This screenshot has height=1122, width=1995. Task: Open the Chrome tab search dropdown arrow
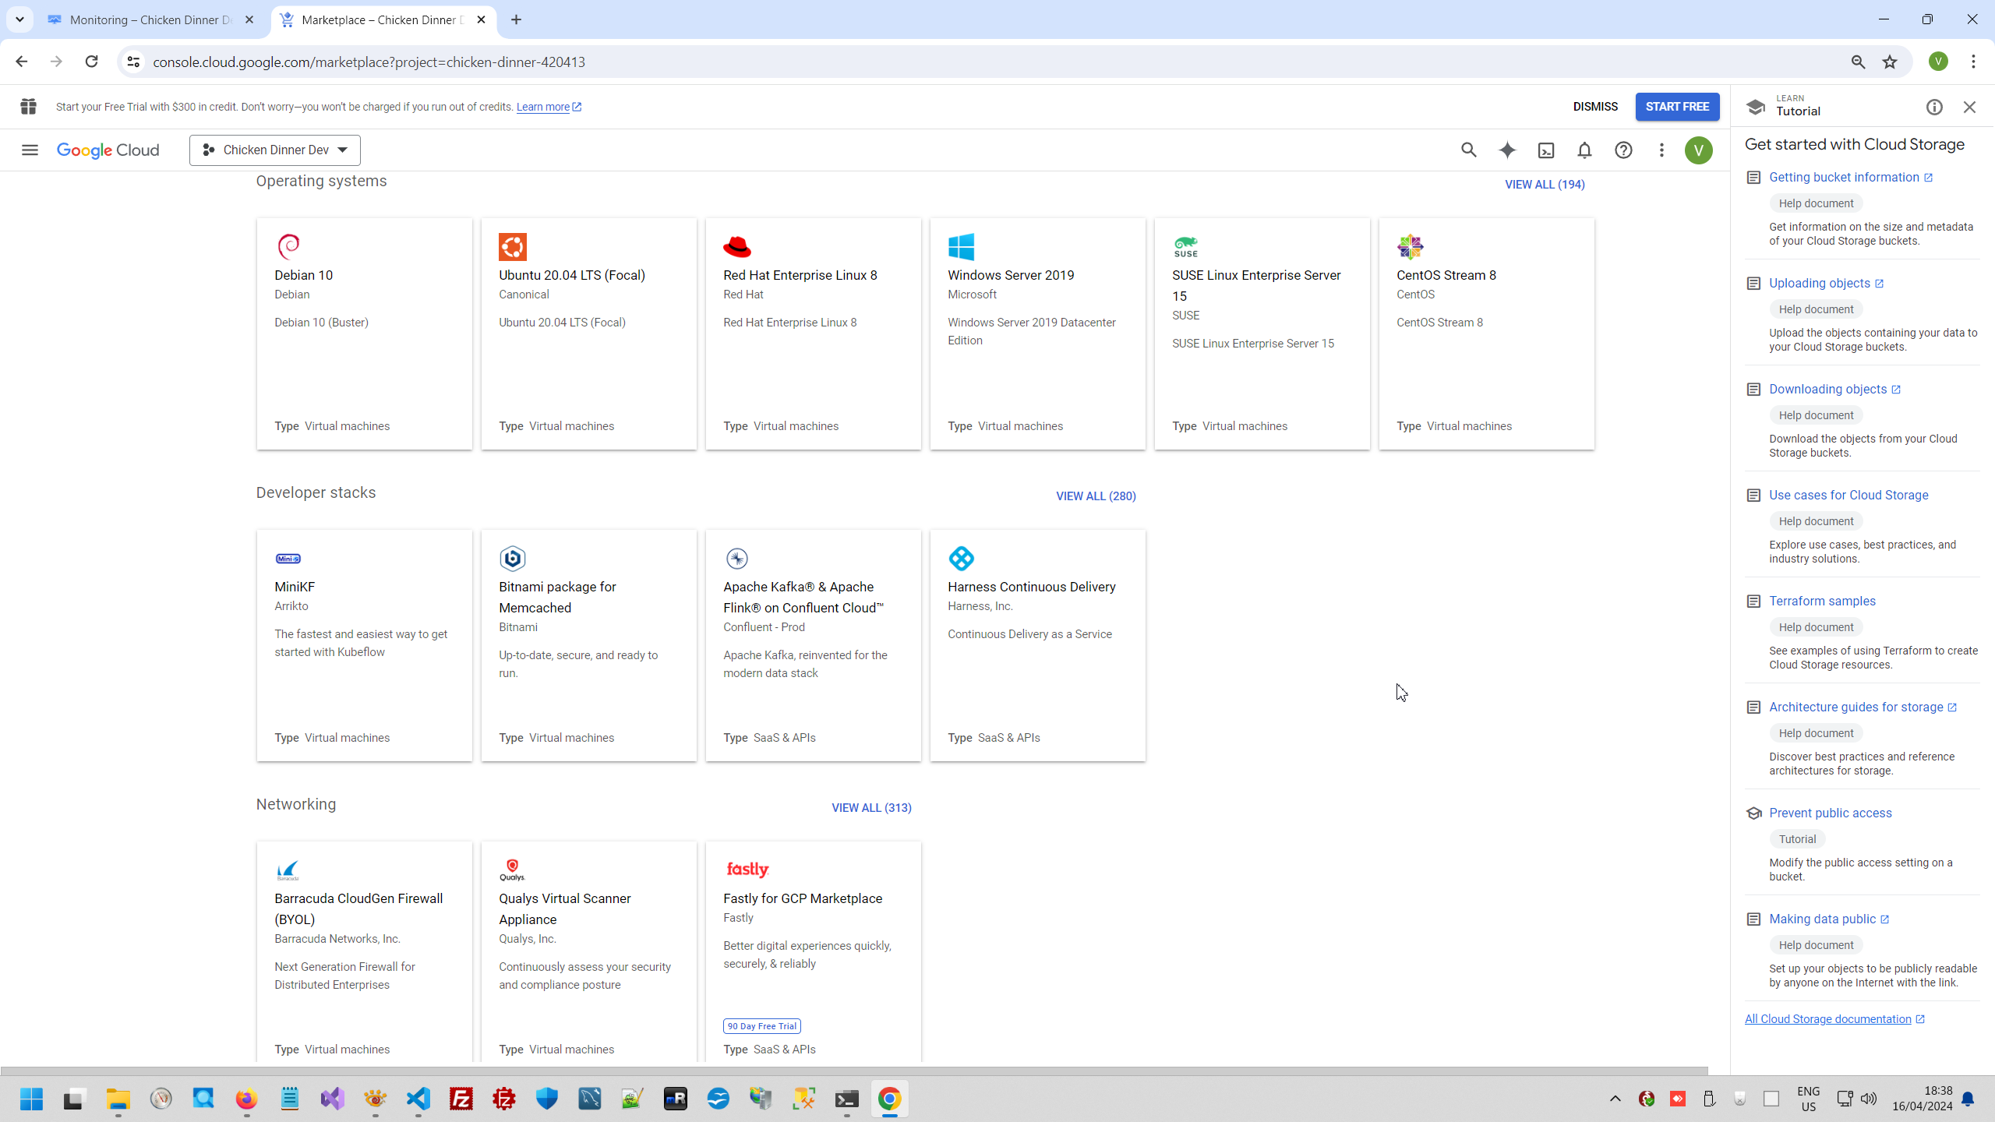(x=19, y=19)
